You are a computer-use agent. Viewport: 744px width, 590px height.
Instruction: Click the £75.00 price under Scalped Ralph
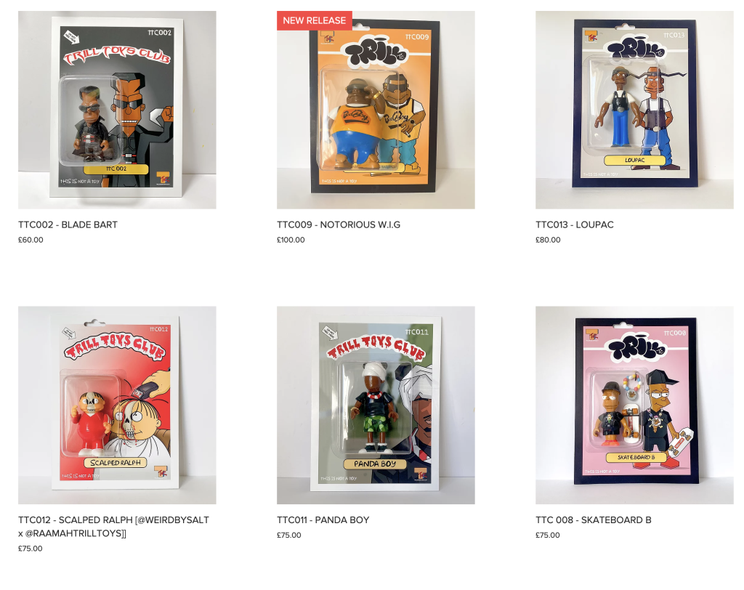tap(31, 549)
